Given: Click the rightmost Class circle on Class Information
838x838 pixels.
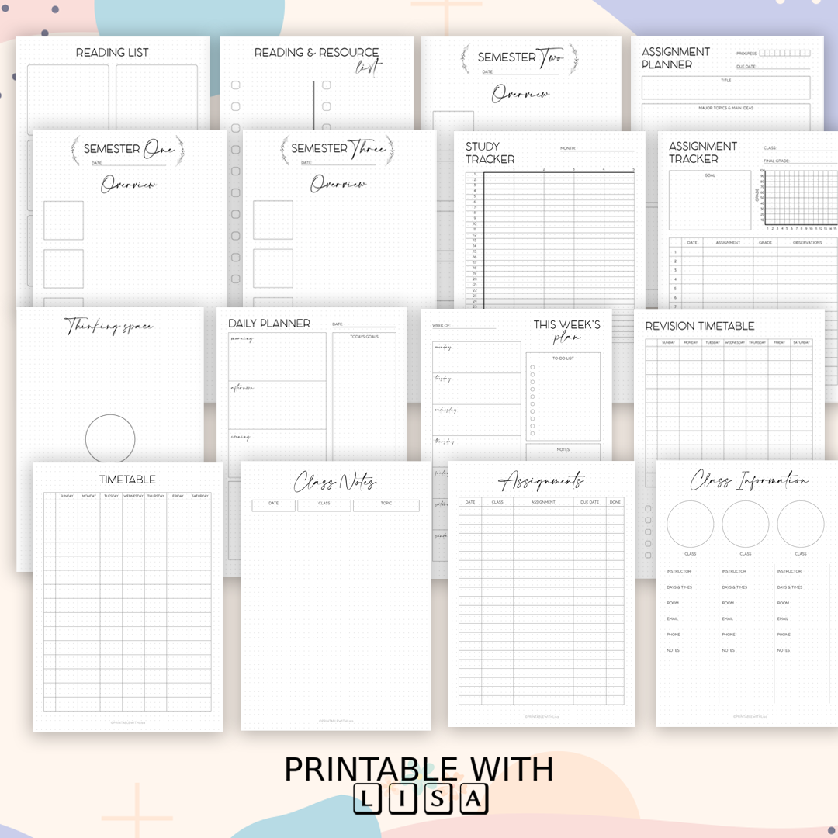Looking at the screenshot, I should coord(800,524).
